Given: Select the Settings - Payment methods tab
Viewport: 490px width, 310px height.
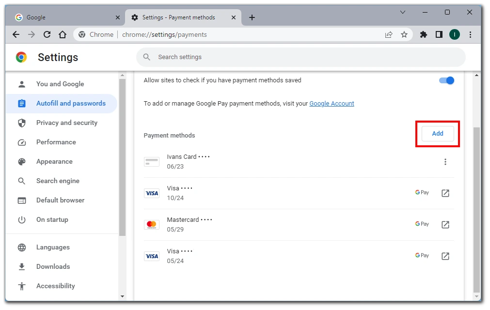Looking at the screenshot, I should [x=183, y=17].
